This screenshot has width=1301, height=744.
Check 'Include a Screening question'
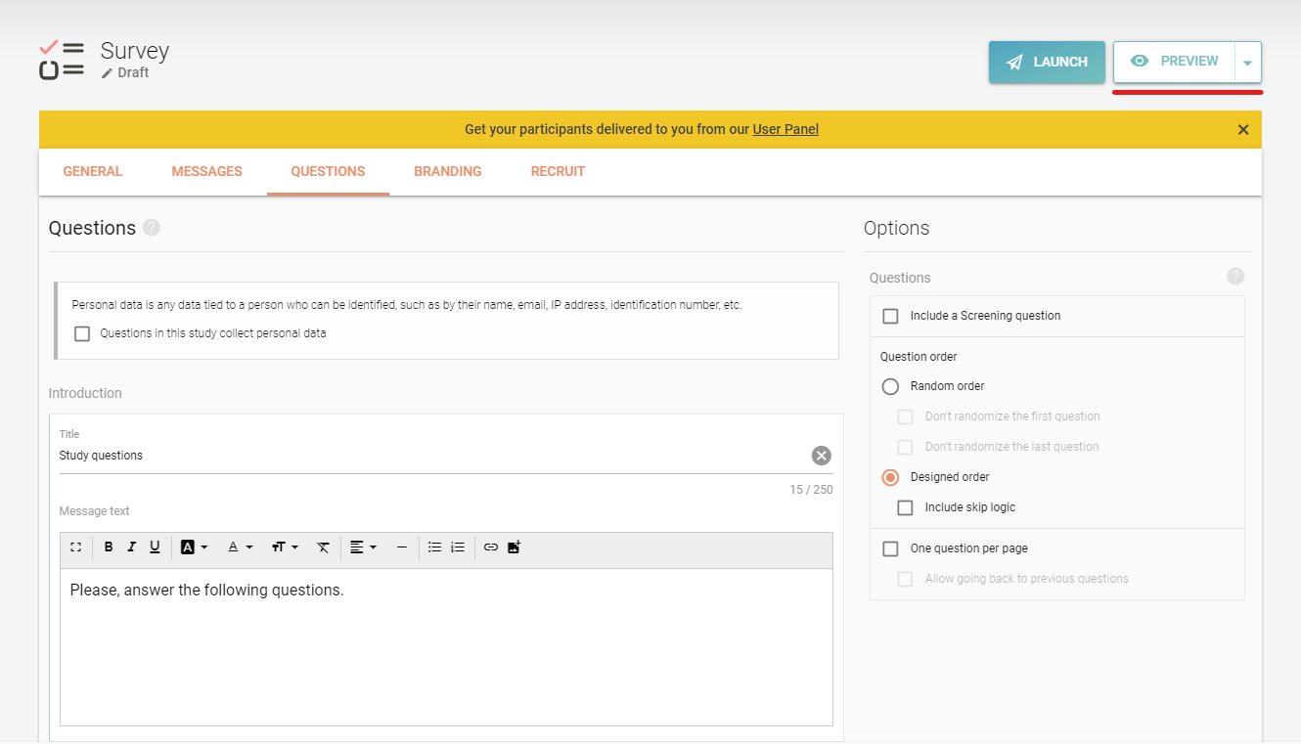(x=890, y=316)
